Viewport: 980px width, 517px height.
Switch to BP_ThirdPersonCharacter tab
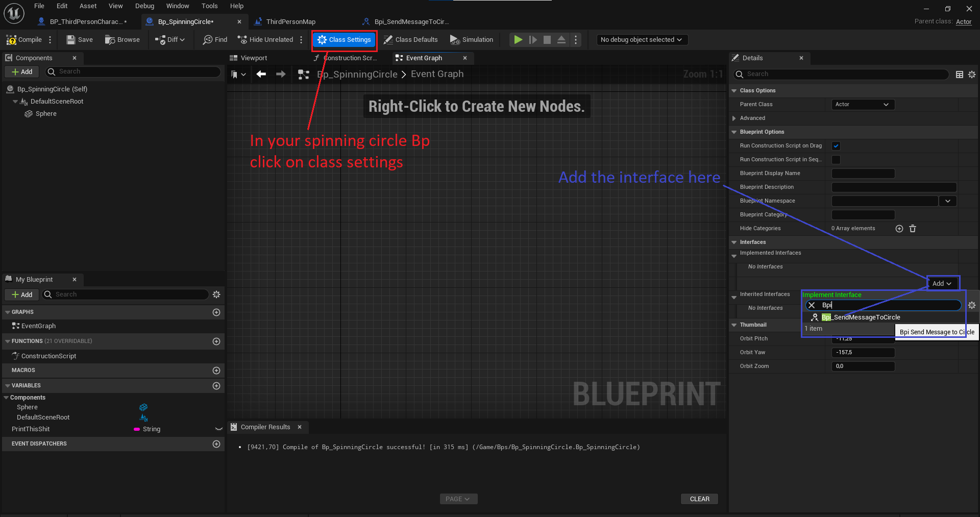click(x=87, y=22)
